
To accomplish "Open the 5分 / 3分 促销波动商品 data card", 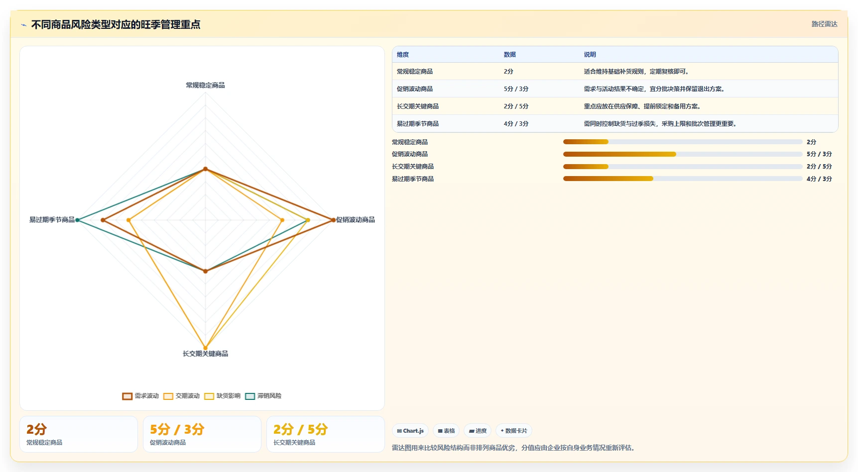I will [202, 434].
